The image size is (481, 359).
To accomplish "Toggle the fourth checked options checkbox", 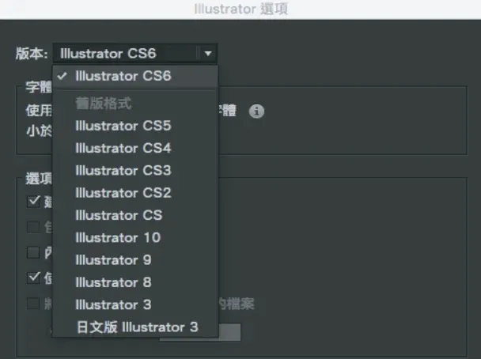I will 33,277.
